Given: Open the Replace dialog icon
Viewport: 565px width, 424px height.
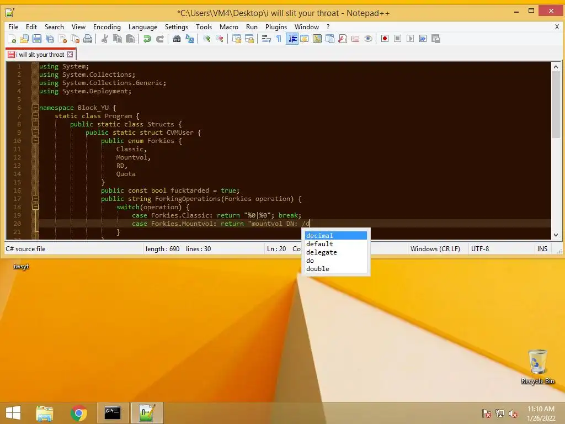Looking at the screenshot, I should [190, 39].
